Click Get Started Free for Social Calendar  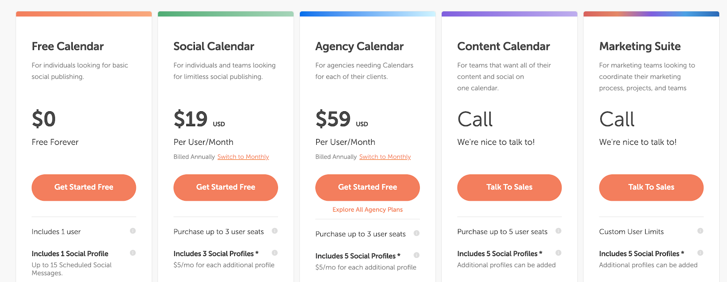click(225, 187)
